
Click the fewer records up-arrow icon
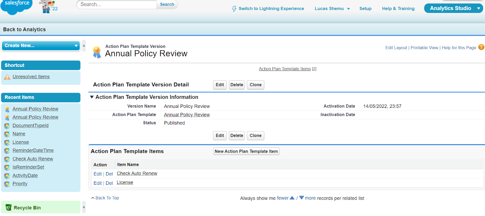(x=292, y=198)
